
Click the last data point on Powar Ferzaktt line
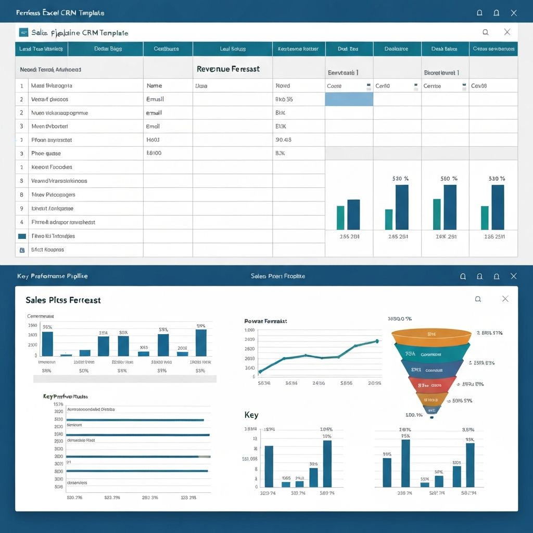pyautogui.click(x=377, y=341)
